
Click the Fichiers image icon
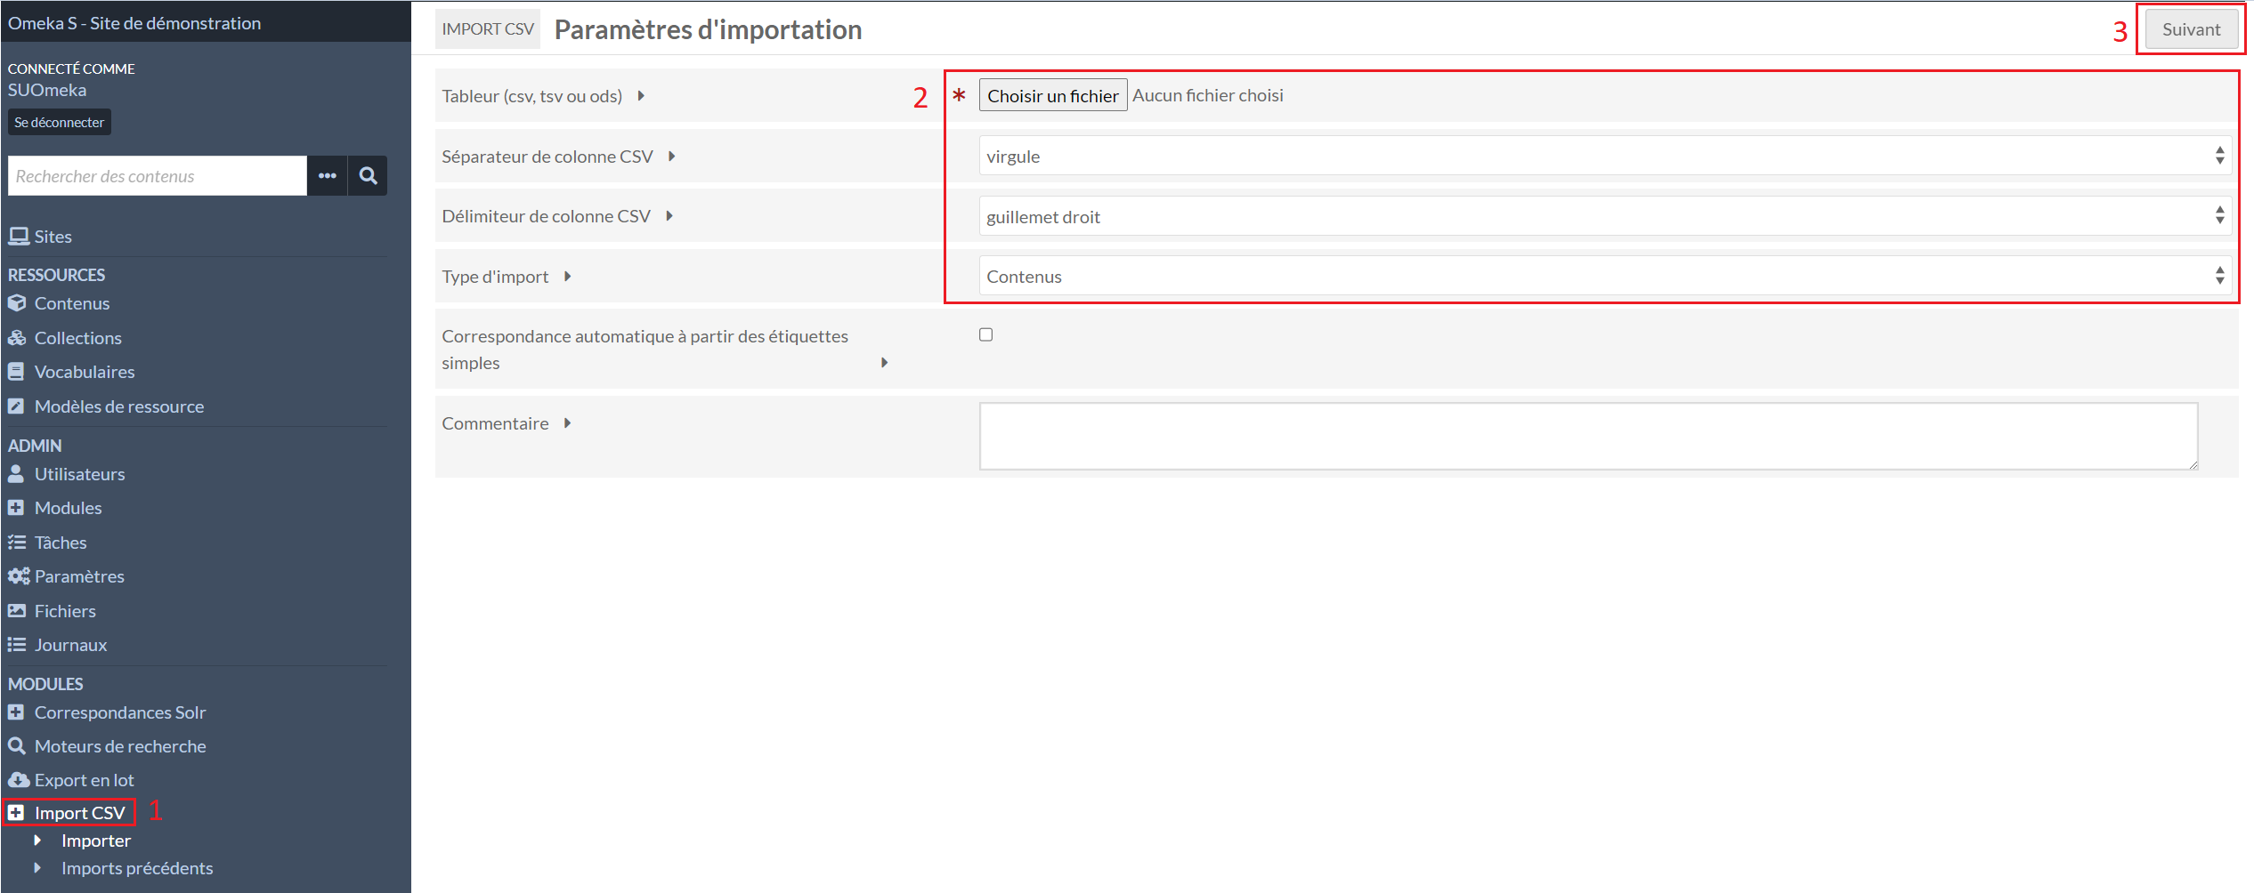[18, 610]
